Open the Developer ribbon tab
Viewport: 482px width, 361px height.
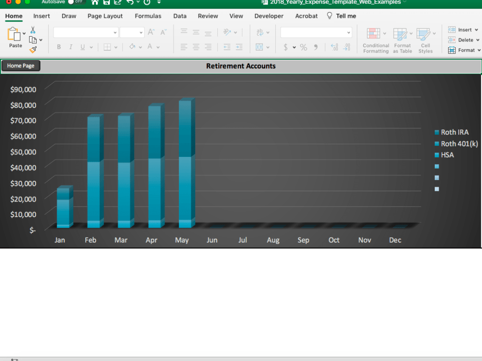[268, 16]
